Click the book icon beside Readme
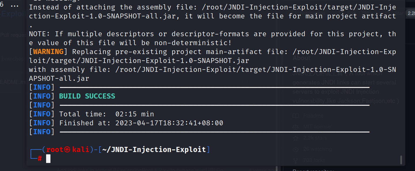Image resolution: width=415 pixels, height=171 pixels. pos(295,116)
